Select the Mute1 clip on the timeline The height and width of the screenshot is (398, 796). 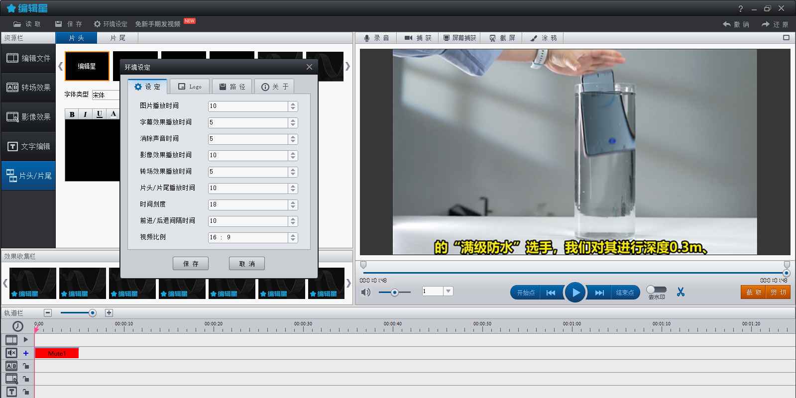(x=57, y=353)
